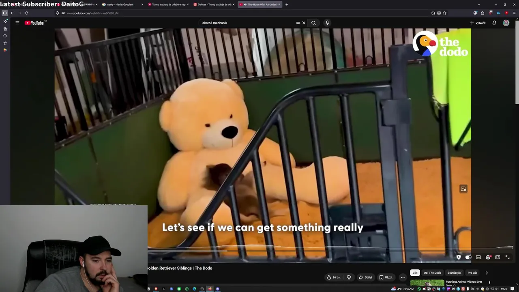Click the taskbar clock 19:23
Image resolution: width=519 pixels, height=292 pixels.
[x=504, y=289]
